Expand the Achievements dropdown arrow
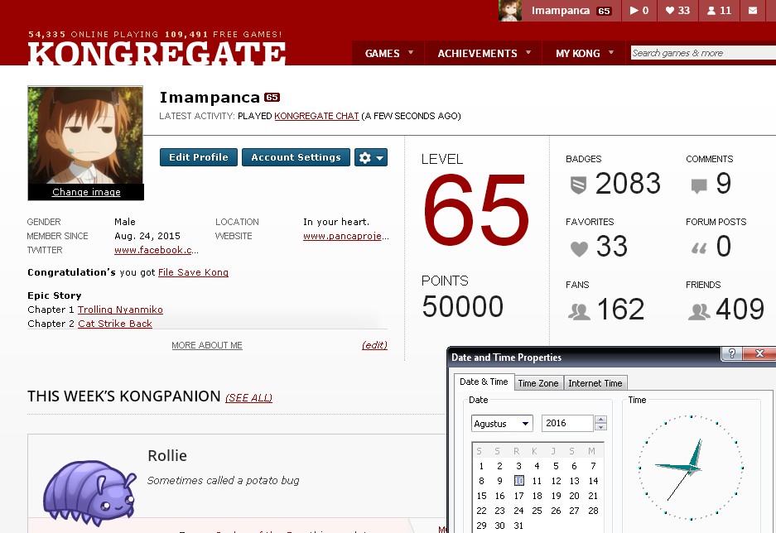 click(528, 52)
